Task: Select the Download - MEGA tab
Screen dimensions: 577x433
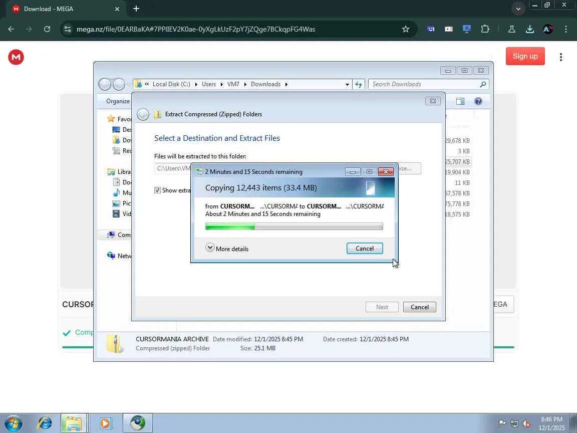Action: pyautogui.click(x=66, y=9)
